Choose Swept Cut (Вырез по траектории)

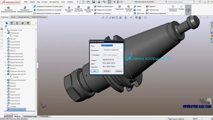point(104,6)
